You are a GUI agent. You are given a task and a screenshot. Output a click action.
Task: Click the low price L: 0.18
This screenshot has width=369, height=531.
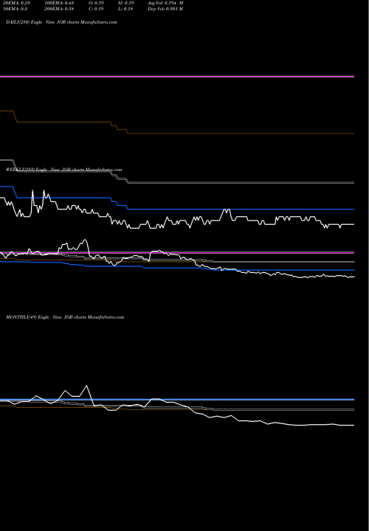coord(125,9)
